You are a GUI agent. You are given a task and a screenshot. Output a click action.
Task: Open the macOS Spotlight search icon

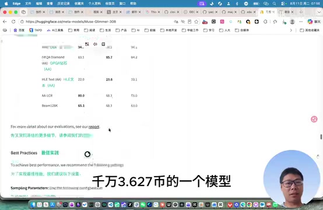(x=274, y=3)
